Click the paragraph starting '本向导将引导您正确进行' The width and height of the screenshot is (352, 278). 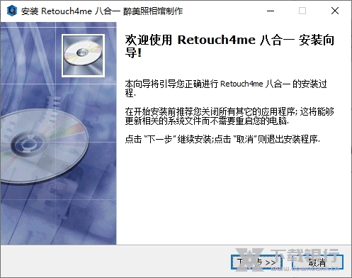pyautogui.click(x=226, y=89)
